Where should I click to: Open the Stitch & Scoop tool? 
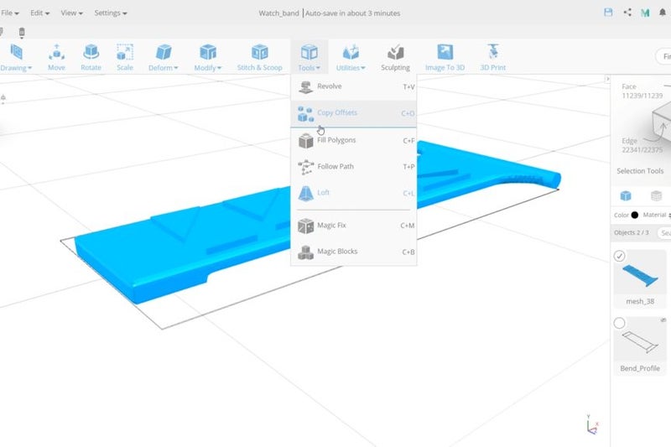coord(259,57)
